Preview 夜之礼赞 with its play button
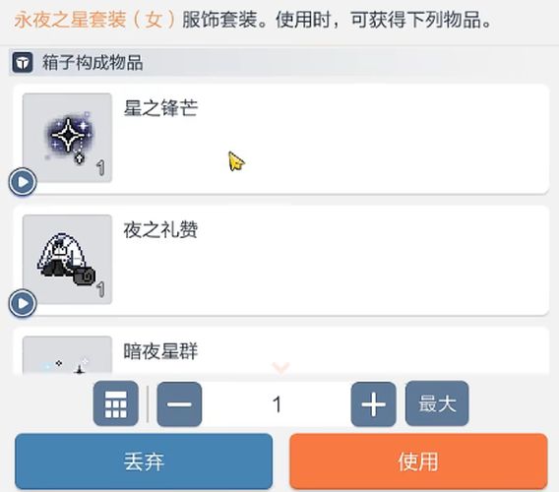 23,303
